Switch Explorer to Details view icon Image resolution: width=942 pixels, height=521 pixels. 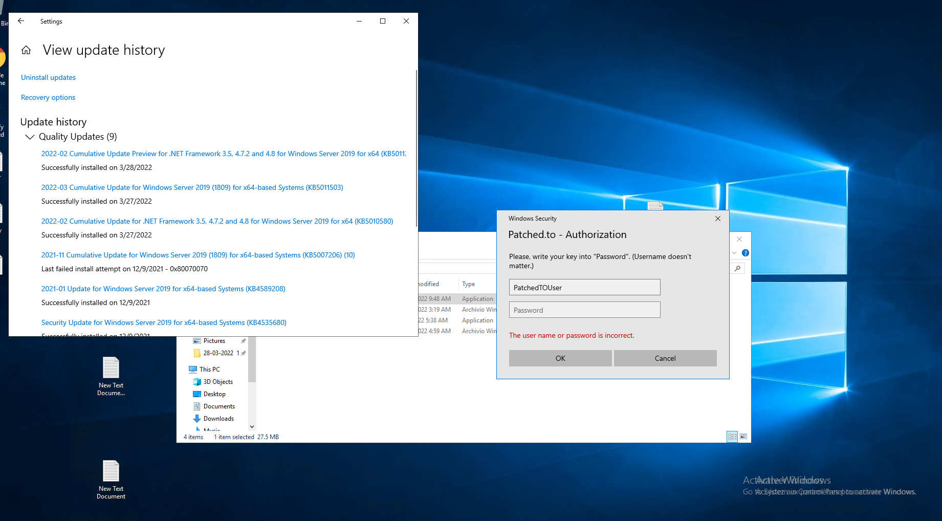(732, 437)
